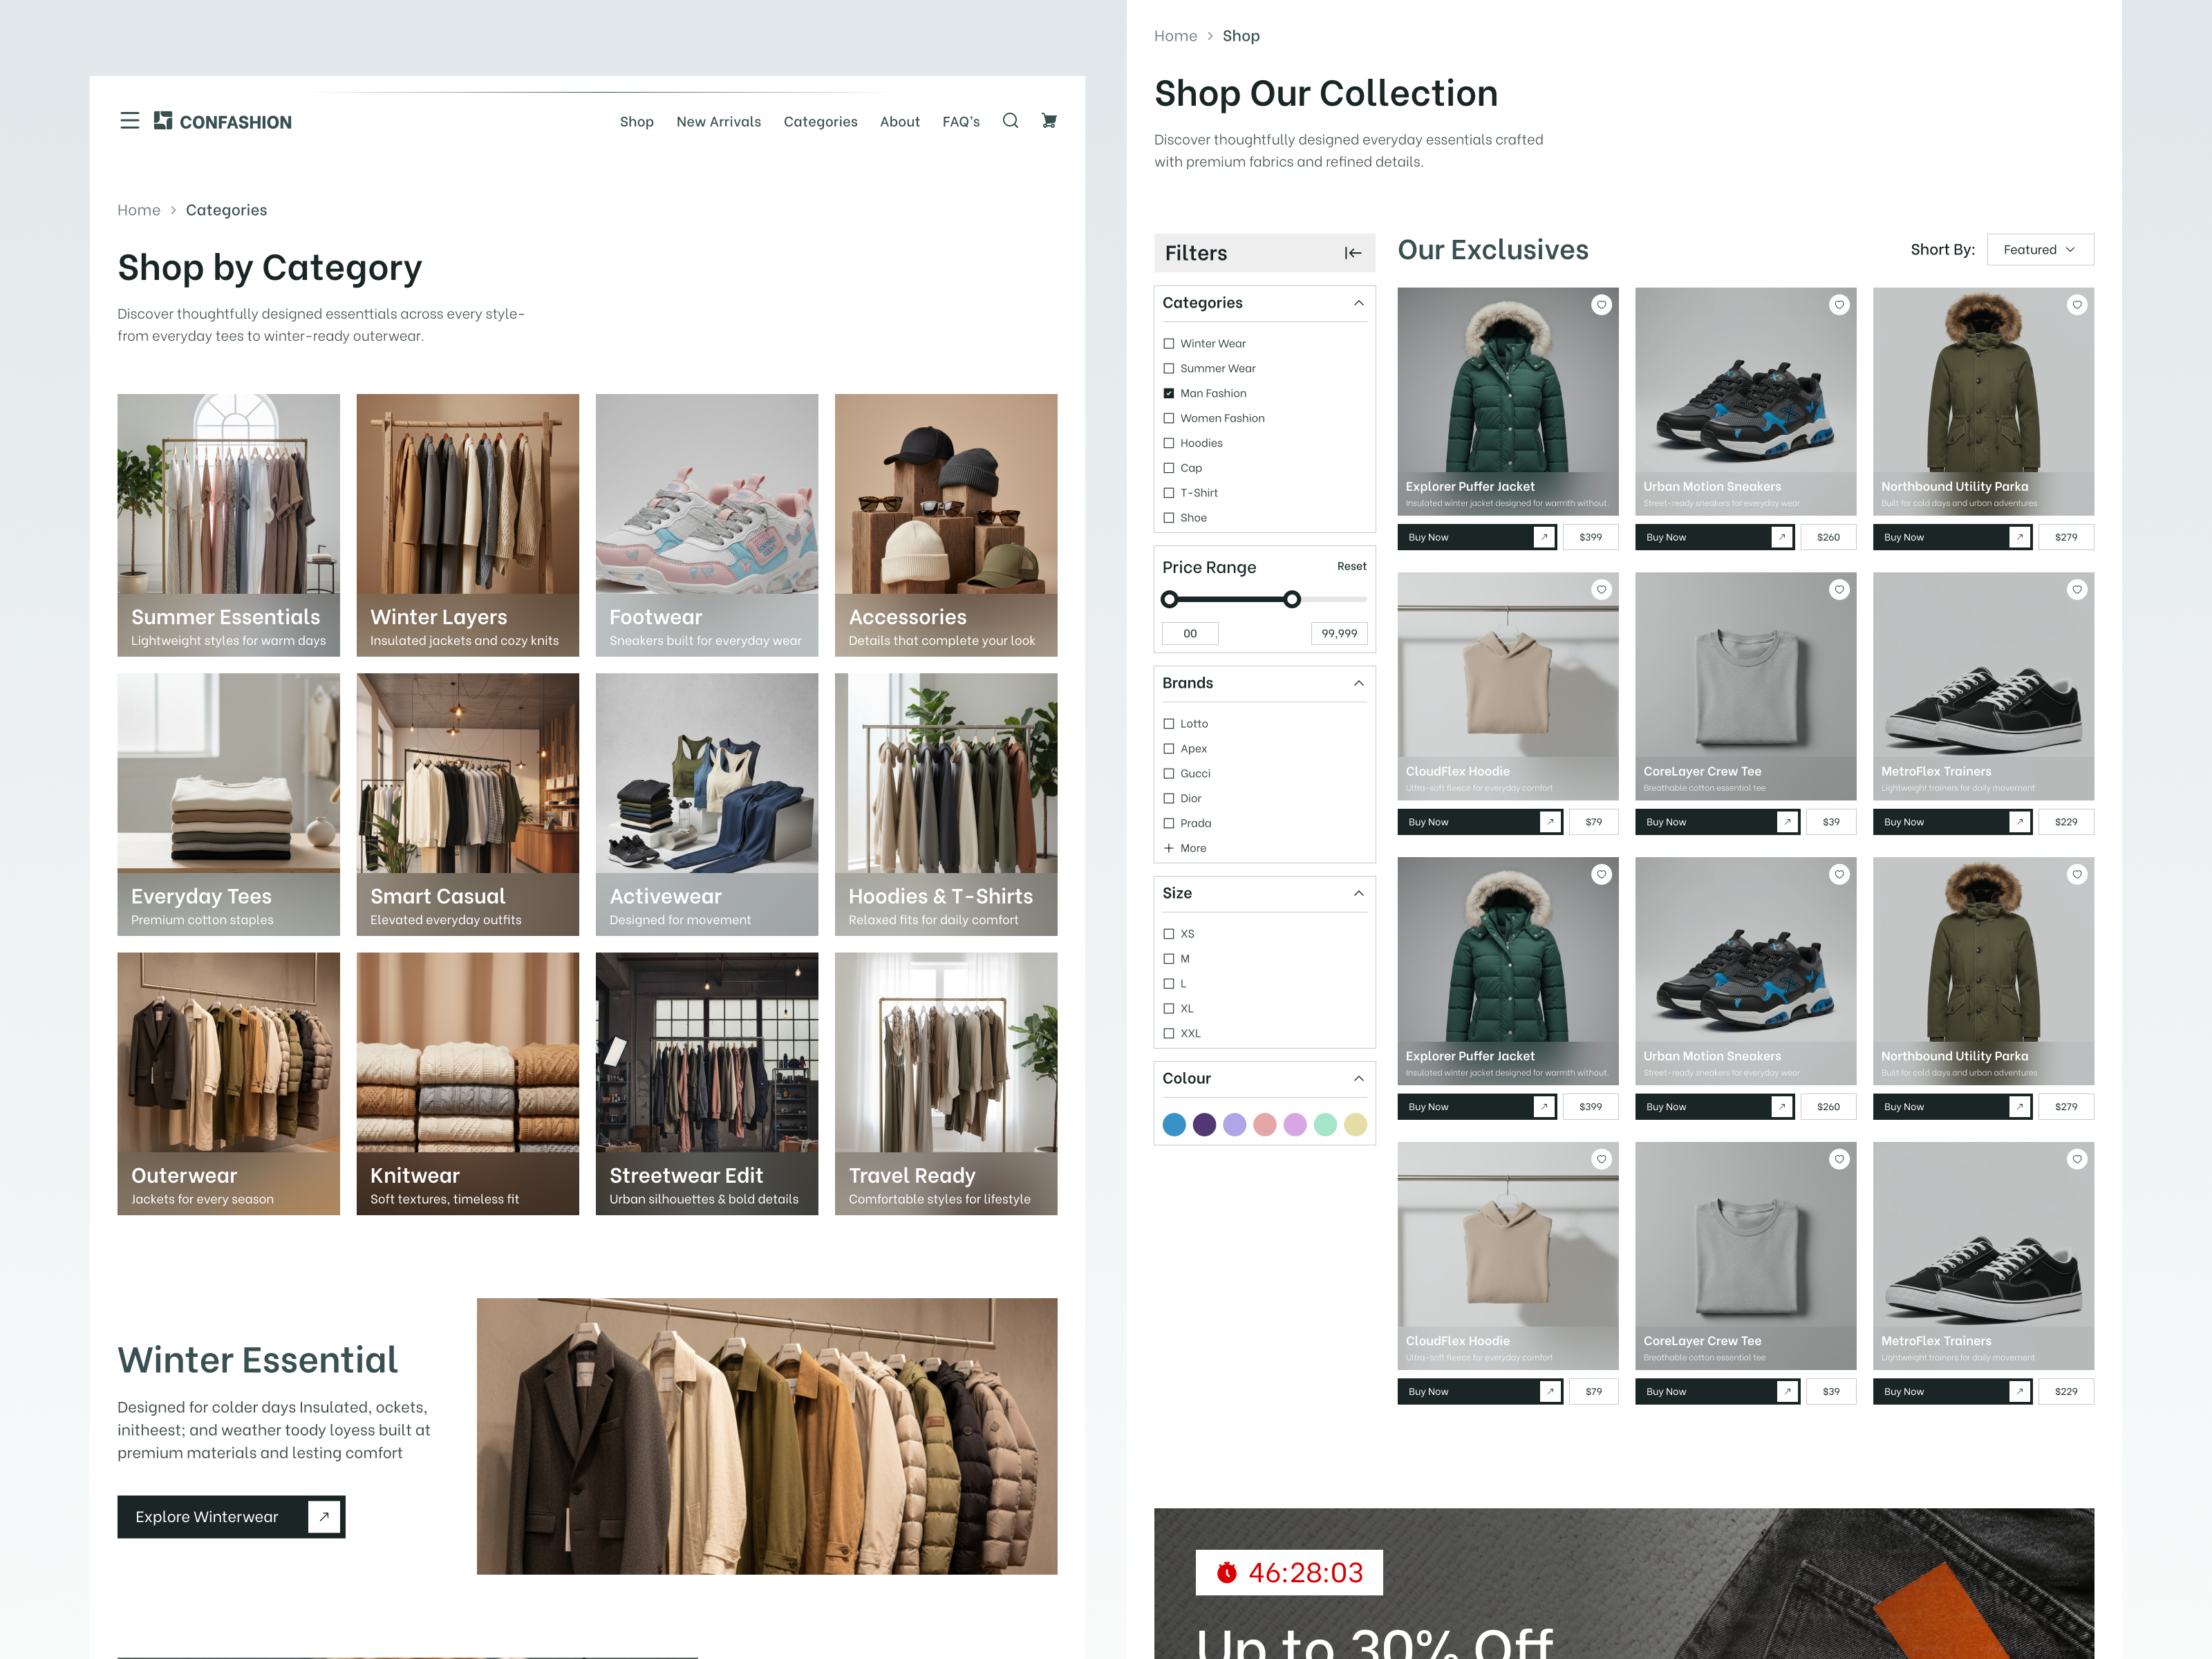The width and height of the screenshot is (2212, 1659).
Task: Select the About navigation item
Action: (899, 121)
